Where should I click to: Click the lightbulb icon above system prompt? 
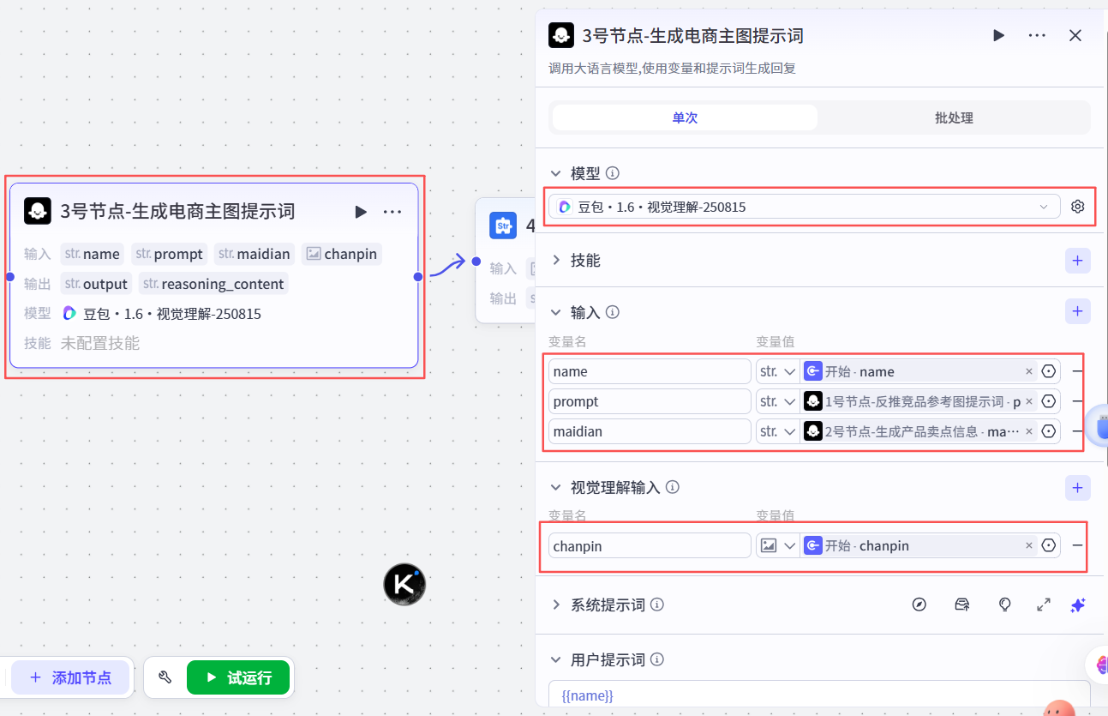(1003, 605)
